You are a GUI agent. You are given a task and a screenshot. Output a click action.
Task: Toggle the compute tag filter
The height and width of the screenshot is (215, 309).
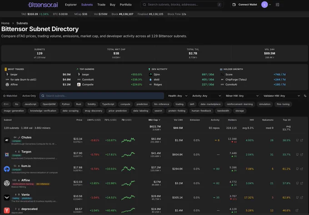click(125, 104)
